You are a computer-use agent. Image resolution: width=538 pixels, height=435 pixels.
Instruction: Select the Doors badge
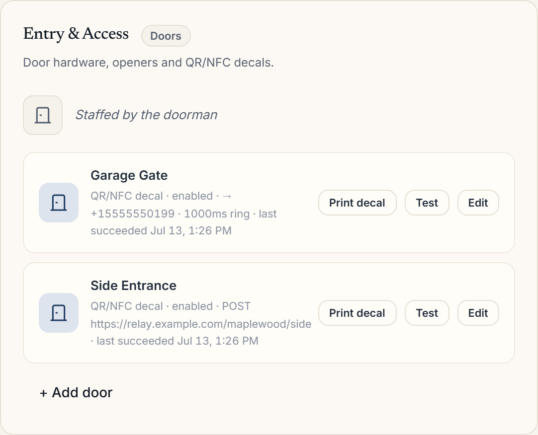pos(166,36)
